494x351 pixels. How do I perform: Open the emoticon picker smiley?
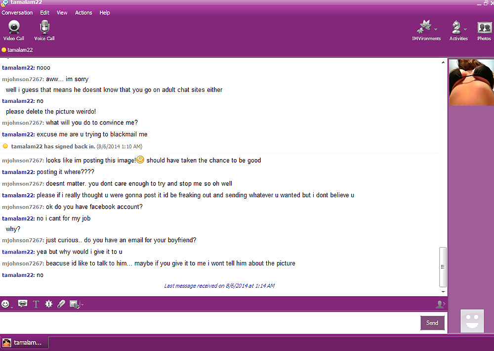(x=5, y=304)
